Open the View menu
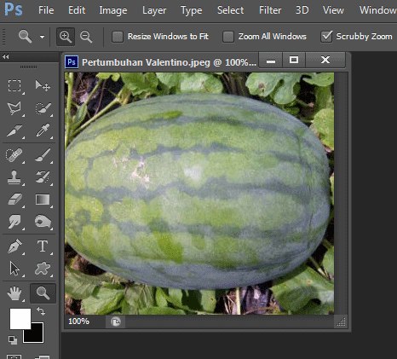This screenshot has width=397, height=359. point(333,10)
